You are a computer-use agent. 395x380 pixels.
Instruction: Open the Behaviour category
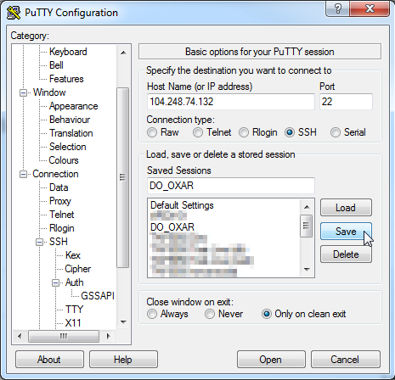pos(70,120)
